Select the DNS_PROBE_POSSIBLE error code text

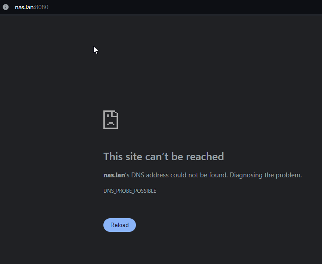pos(130,191)
